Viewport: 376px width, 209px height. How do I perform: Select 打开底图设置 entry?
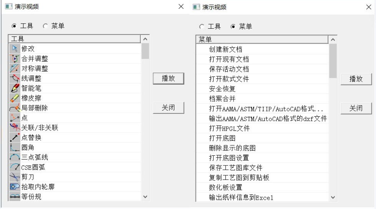click(262, 158)
